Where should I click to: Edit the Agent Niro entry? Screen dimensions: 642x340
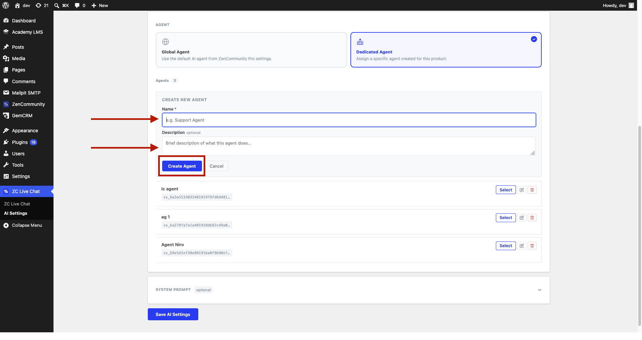coord(522,246)
